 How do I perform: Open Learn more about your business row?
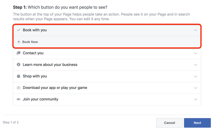pos(107,65)
